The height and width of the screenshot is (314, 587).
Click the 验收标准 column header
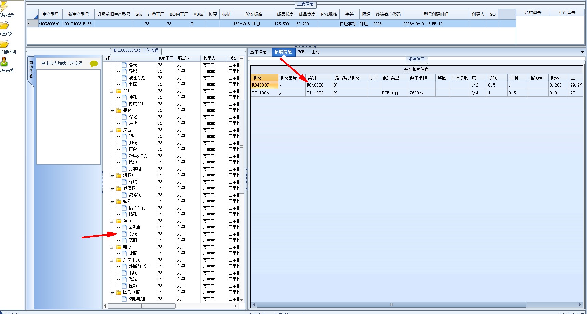point(253,14)
